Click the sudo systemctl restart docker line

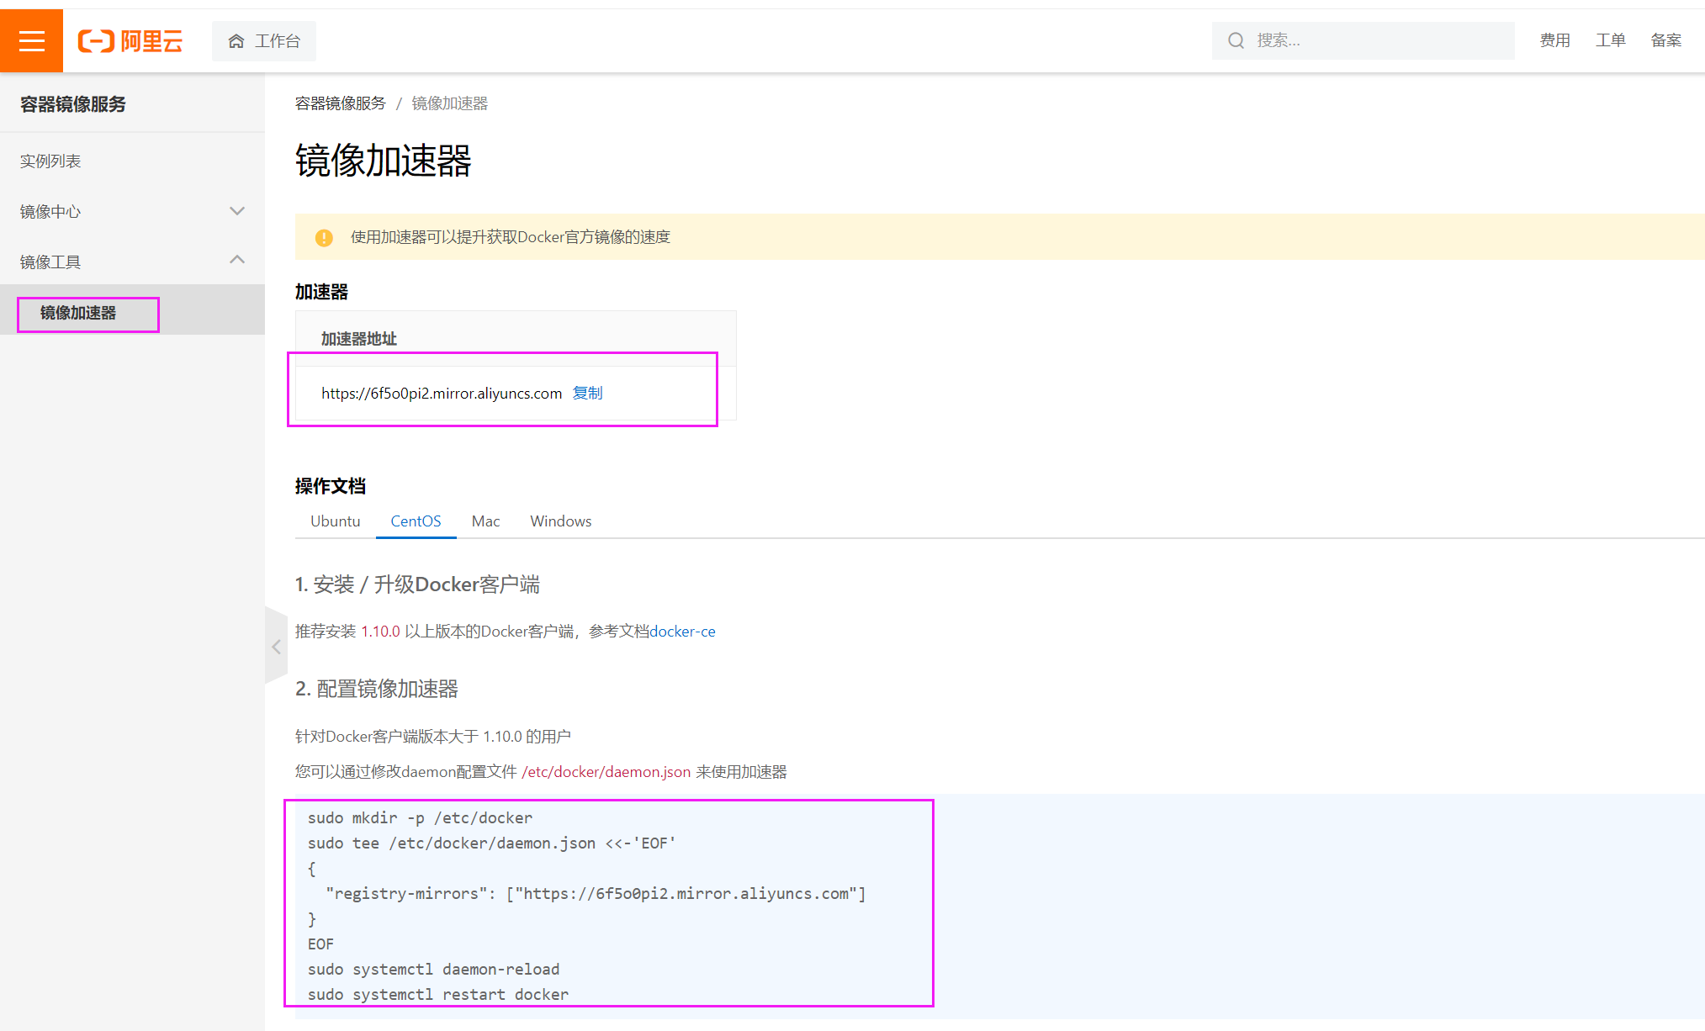tap(438, 995)
